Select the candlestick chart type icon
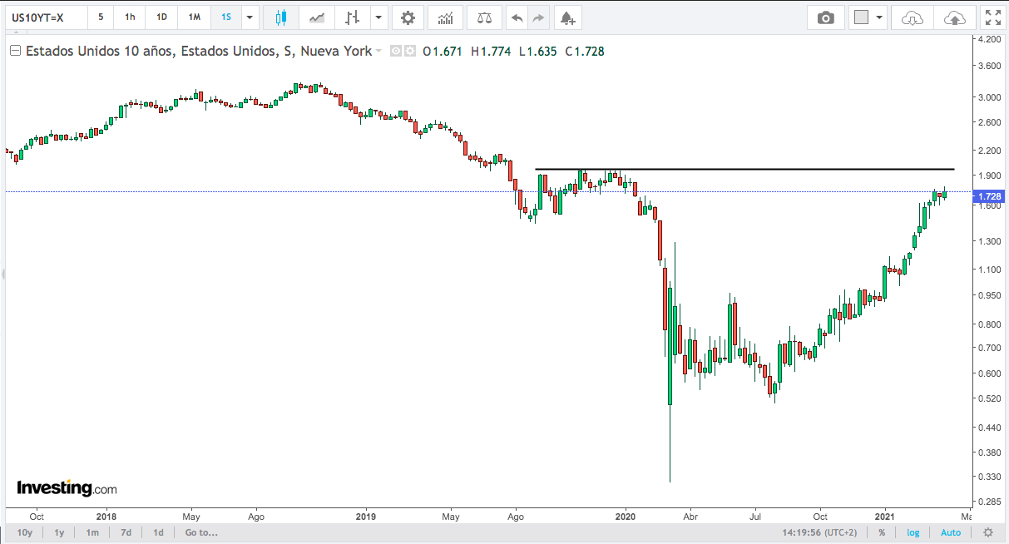Viewport: 1009px width, 544px height. coord(280,17)
